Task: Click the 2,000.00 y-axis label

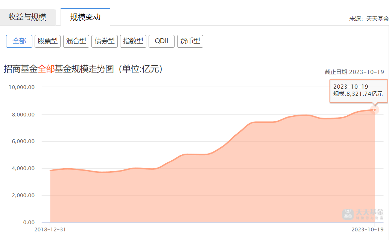Action: 23,195
